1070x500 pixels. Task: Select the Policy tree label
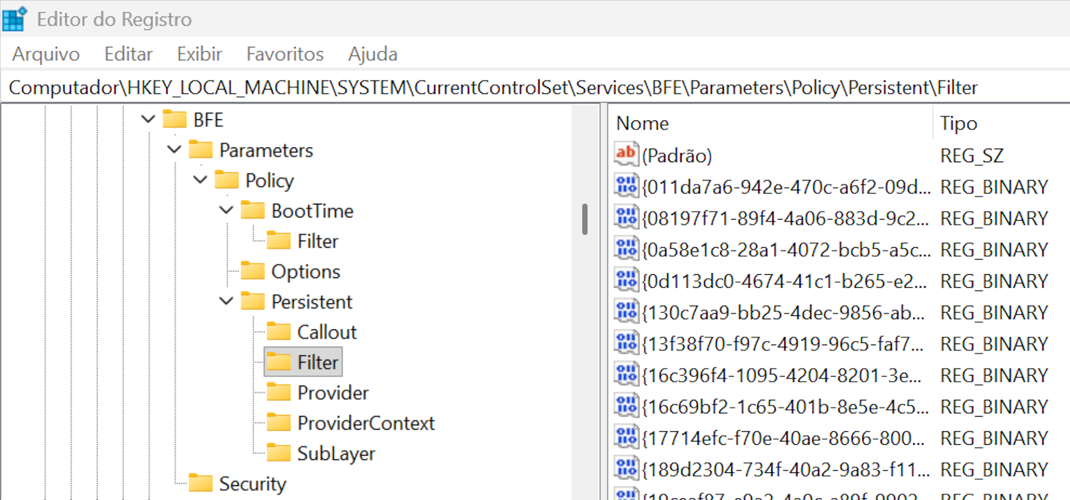[269, 181]
